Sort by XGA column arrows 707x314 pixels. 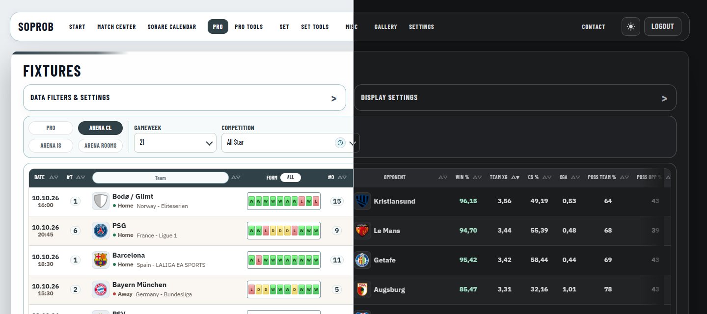pyautogui.click(x=576, y=178)
